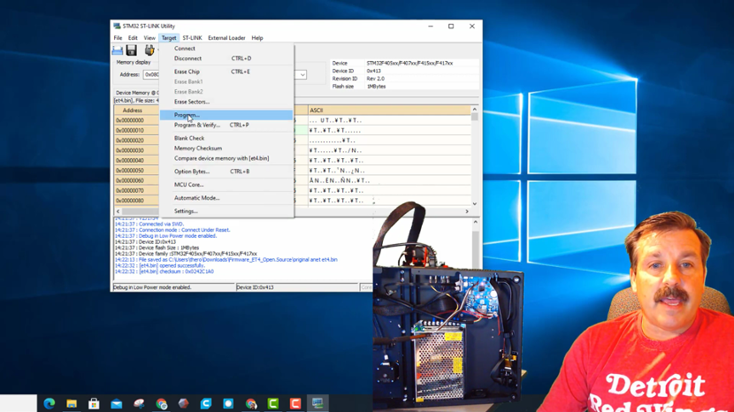The height and width of the screenshot is (412, 734).
Task: Click the Save file floppy icon
Action: pos(132,50)
